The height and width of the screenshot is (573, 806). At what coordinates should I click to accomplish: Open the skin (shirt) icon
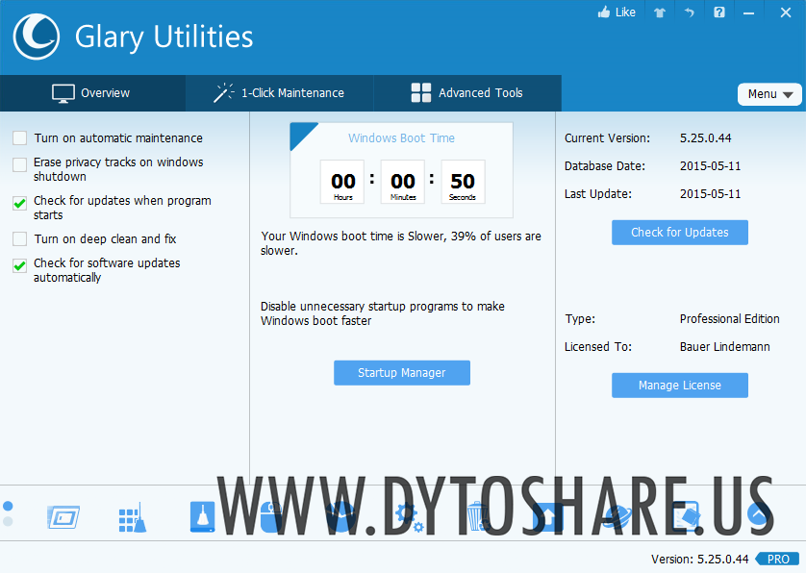click(x=660, y=12)
